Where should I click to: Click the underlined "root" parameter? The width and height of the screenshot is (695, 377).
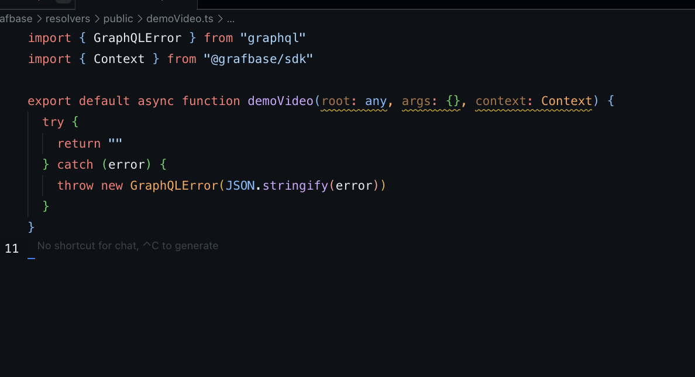coord(336,101)
